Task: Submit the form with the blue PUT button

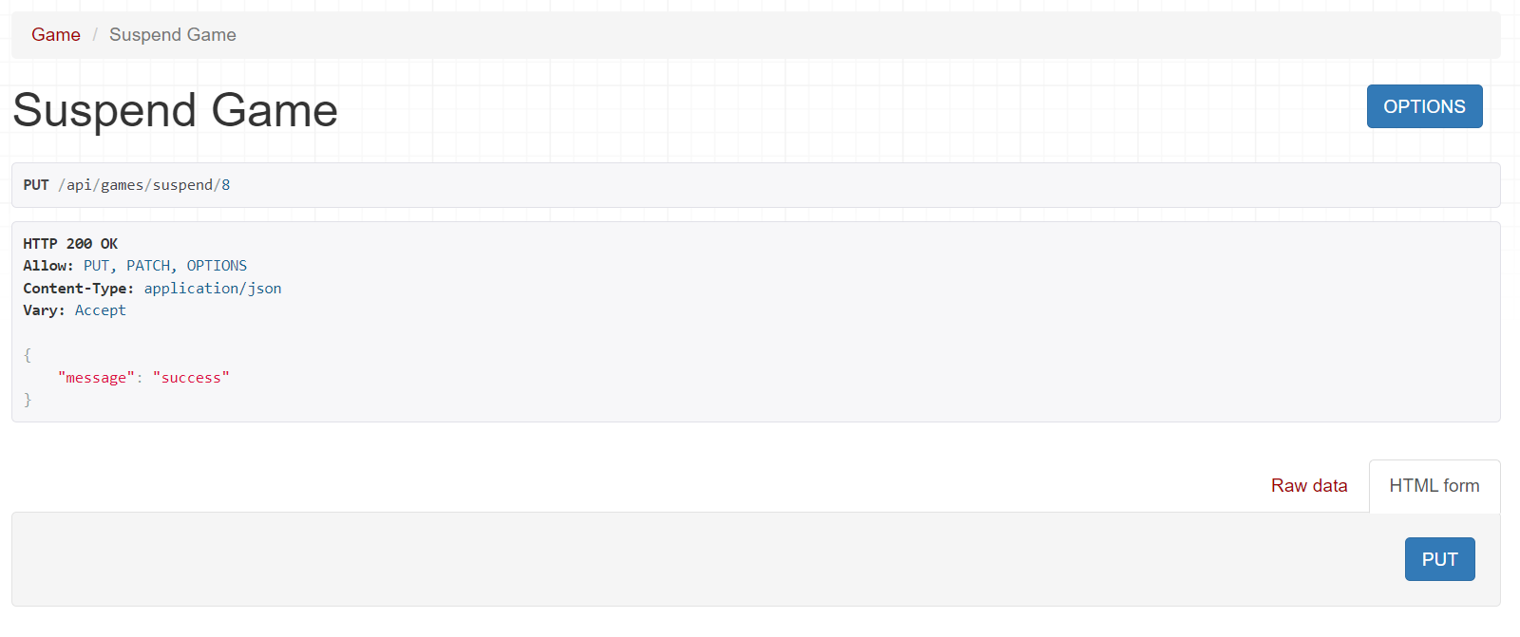Action: (1439, 559)
